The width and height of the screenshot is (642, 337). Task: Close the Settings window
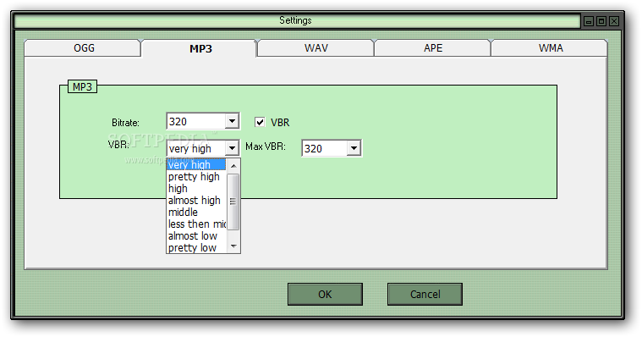tap(614, 21)
